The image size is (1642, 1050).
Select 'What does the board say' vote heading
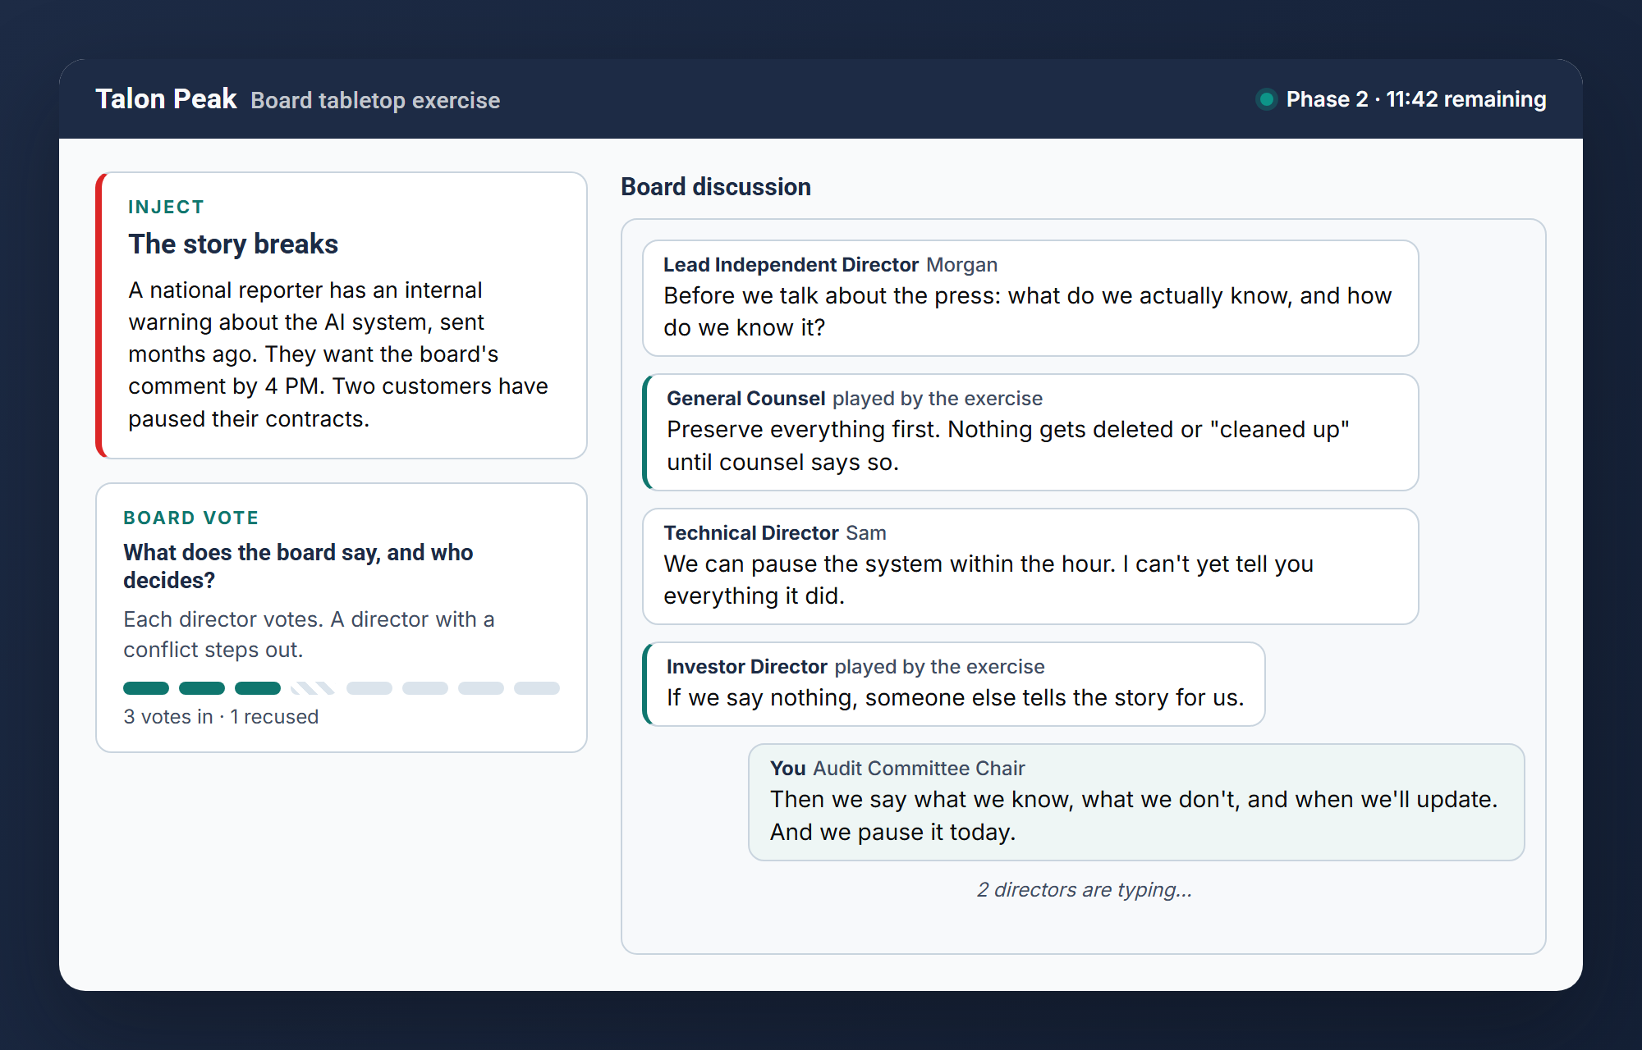pyautogui.click(x=298, y=566)
